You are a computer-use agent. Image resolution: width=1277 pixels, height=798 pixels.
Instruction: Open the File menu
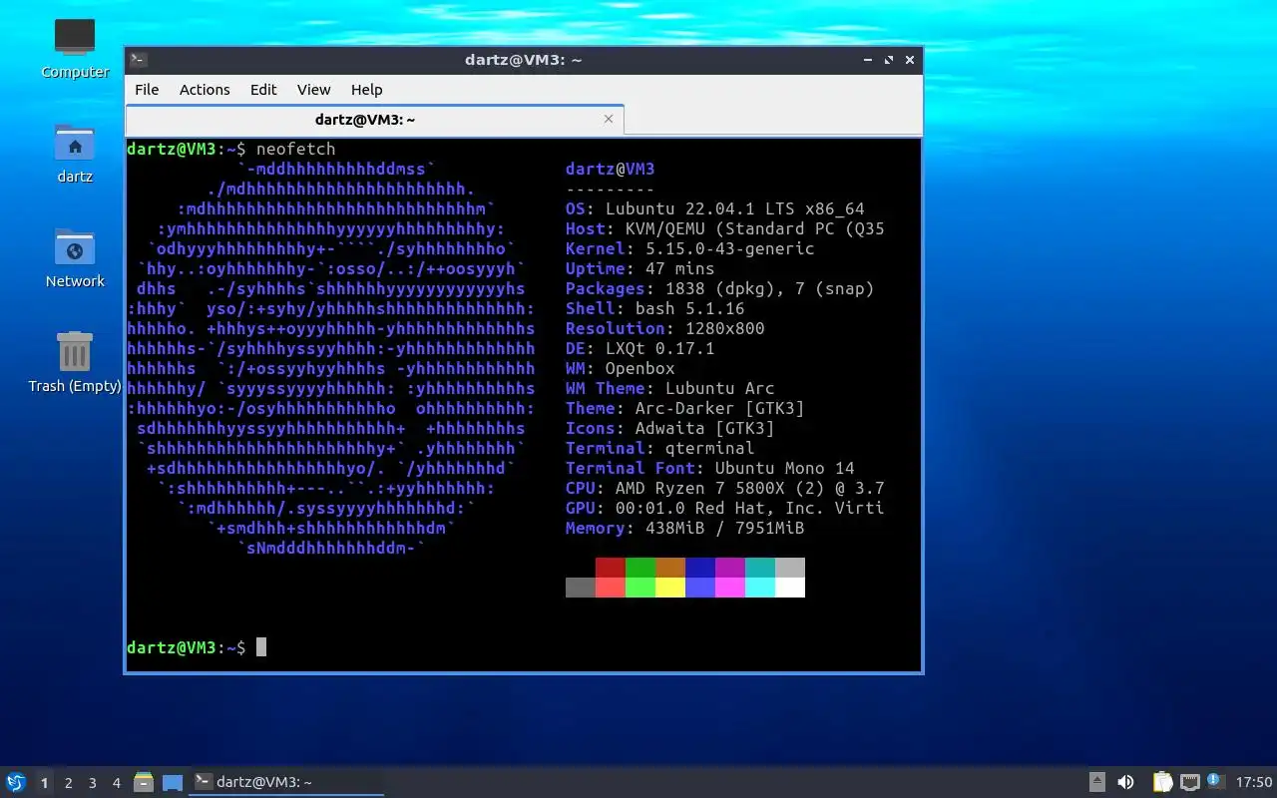tap(147, 90)
